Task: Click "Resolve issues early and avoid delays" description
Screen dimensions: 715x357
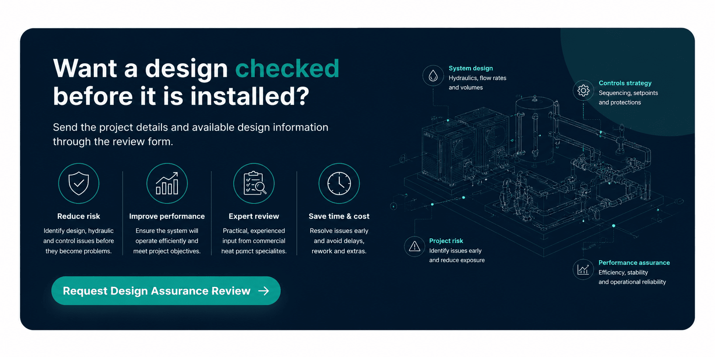Action: [339, 241]
